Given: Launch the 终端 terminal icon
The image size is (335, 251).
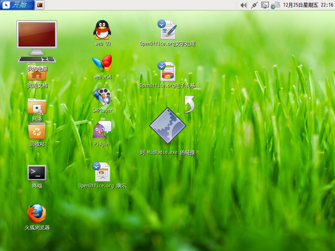Looking at the screenshot, I should click(x=37, y=173).
